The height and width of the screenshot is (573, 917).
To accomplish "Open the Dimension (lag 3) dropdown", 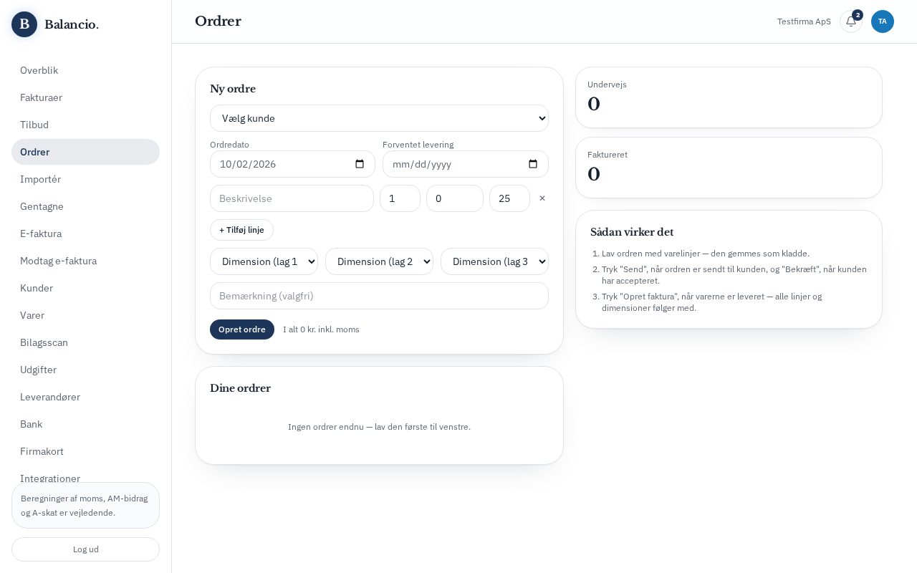I will 494,261.
